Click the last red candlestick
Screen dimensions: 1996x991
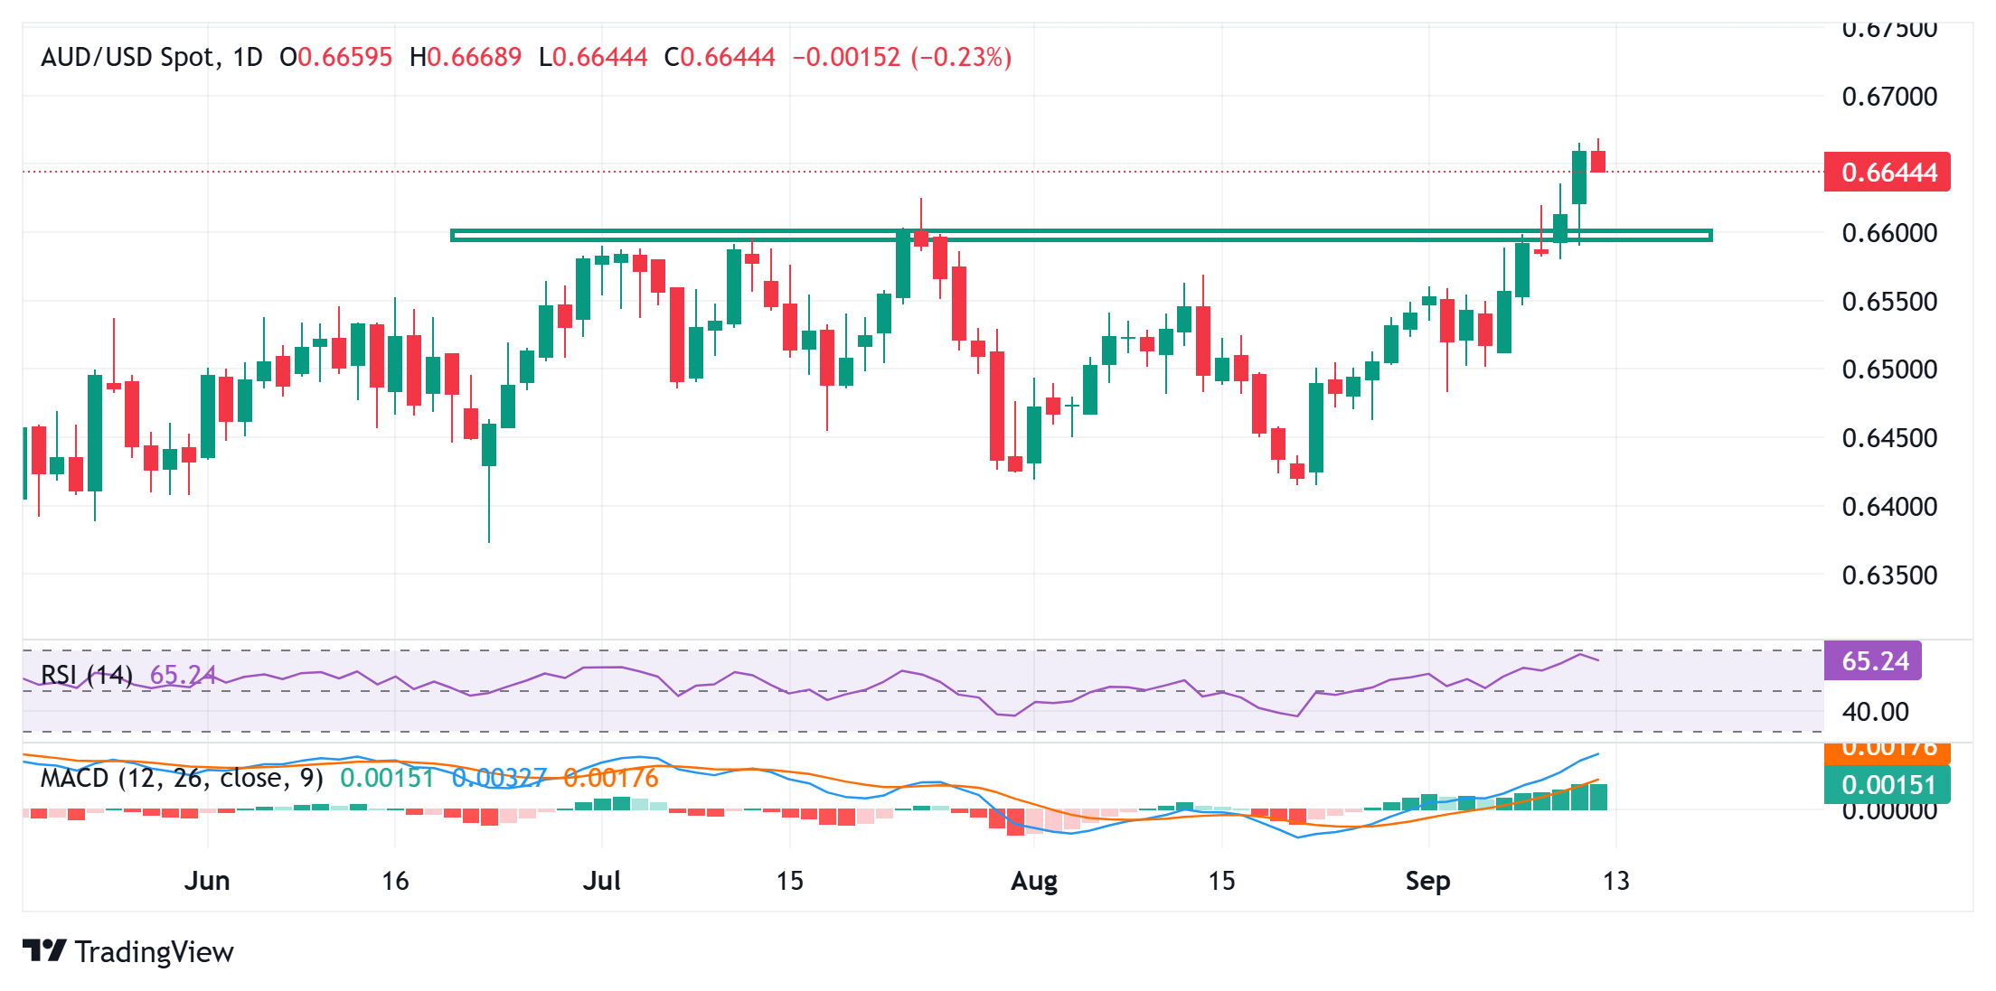tap(1598, 161)
